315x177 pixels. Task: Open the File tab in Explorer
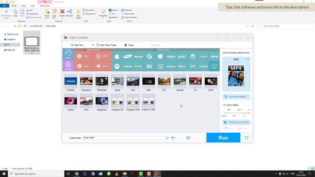(x=4, y=5)
